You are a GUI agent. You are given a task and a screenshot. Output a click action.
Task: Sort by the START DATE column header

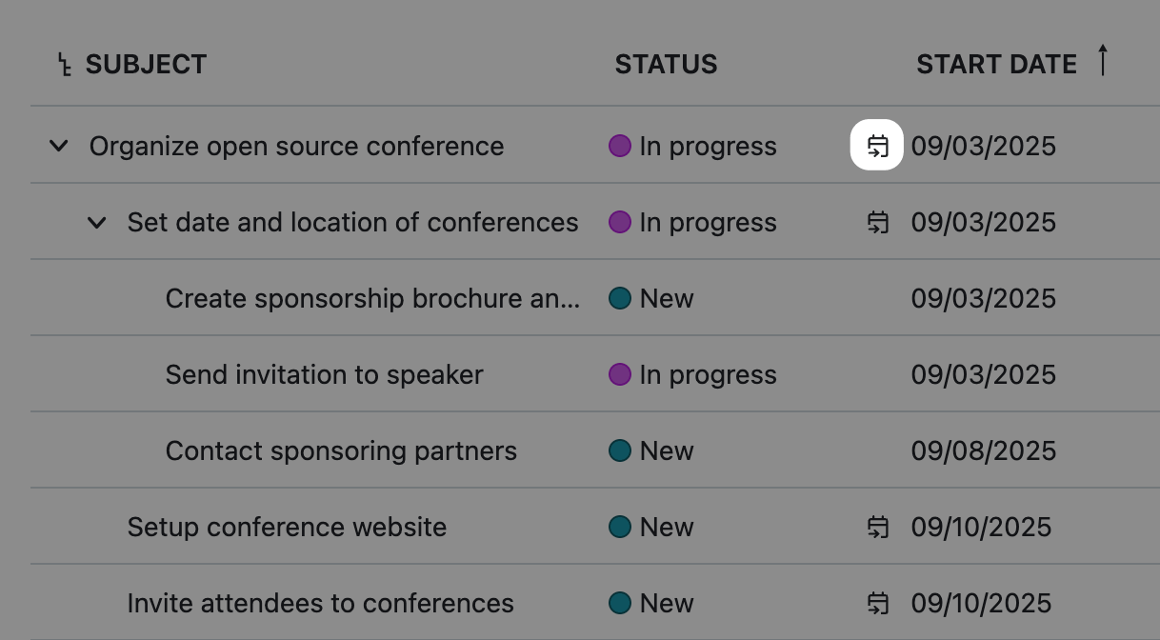996,65
